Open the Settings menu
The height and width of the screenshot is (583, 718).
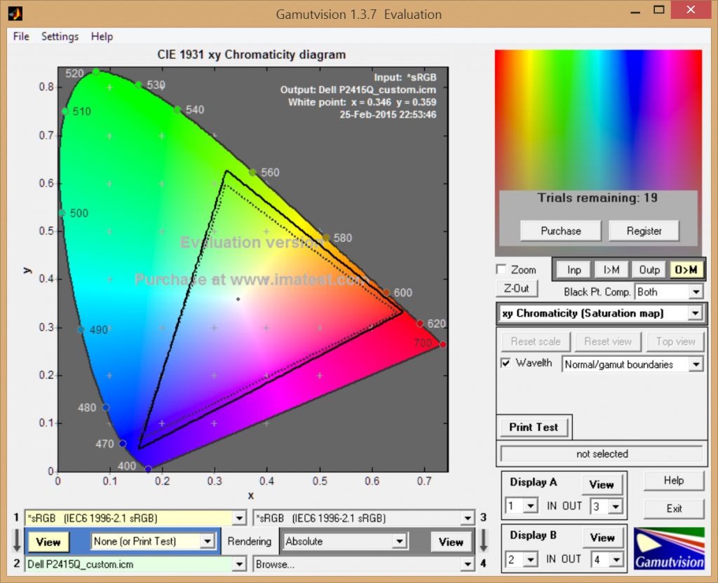(60, 36)
